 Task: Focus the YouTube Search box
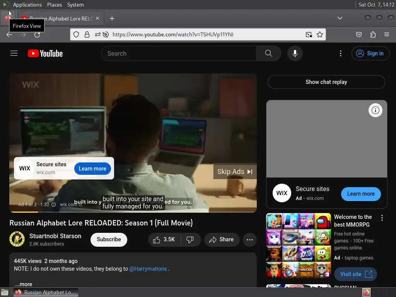point(179,53)
